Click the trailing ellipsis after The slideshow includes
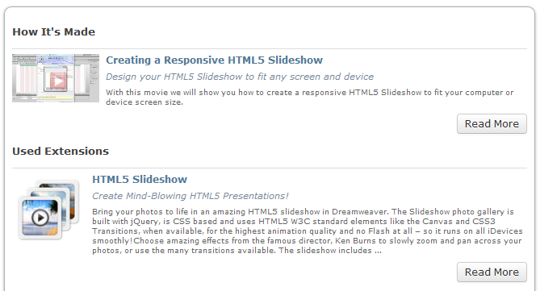Screen dimensions: 540x291 (378, 251)
